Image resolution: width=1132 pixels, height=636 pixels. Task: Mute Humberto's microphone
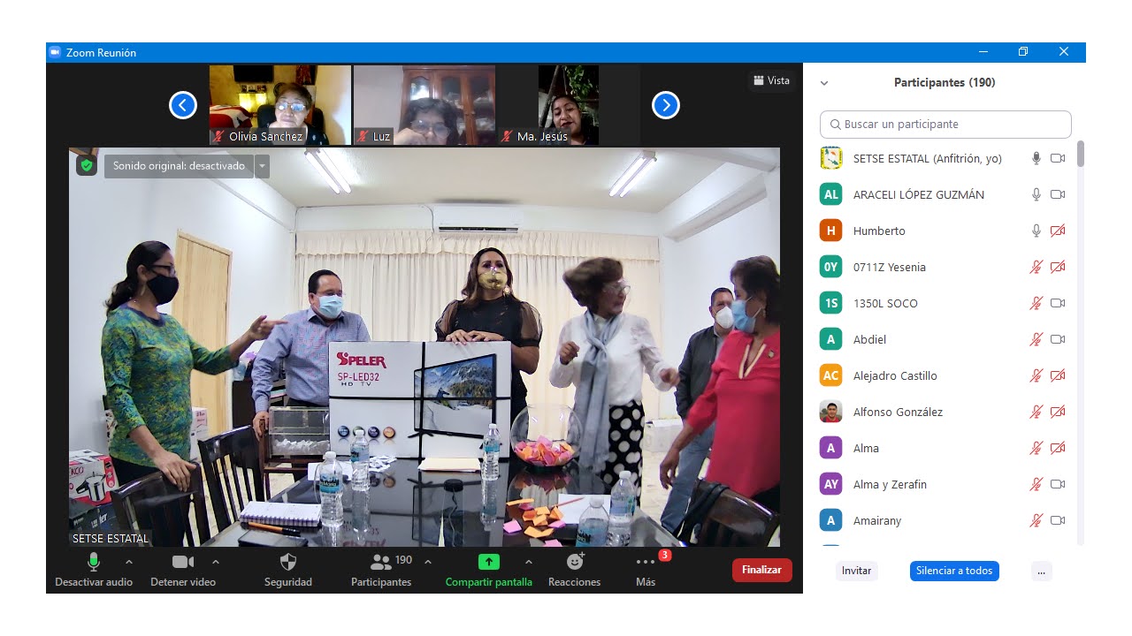click(x=1036, y=231)
